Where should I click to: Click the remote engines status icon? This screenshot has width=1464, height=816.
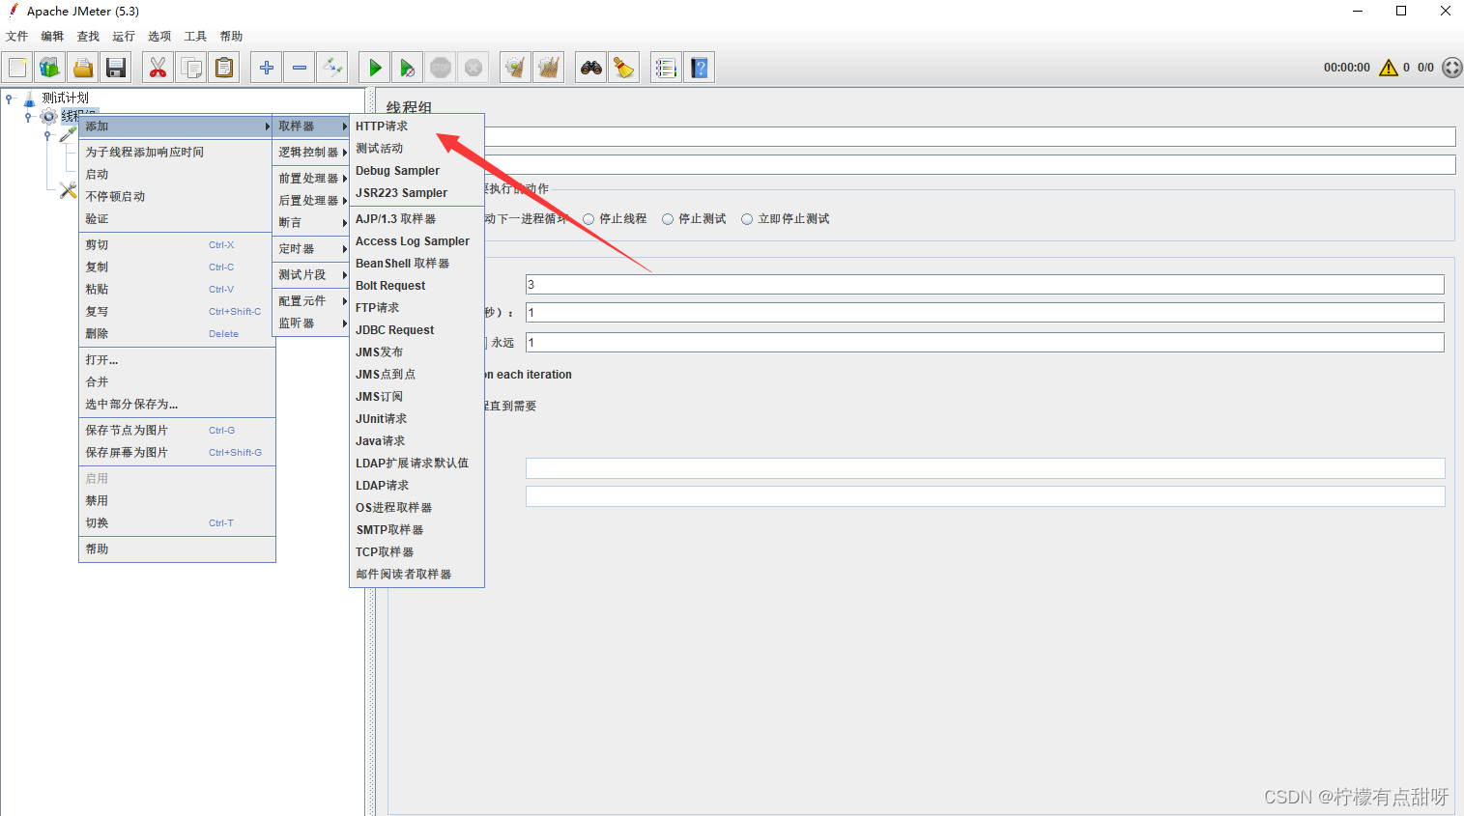coord(1452,68)
